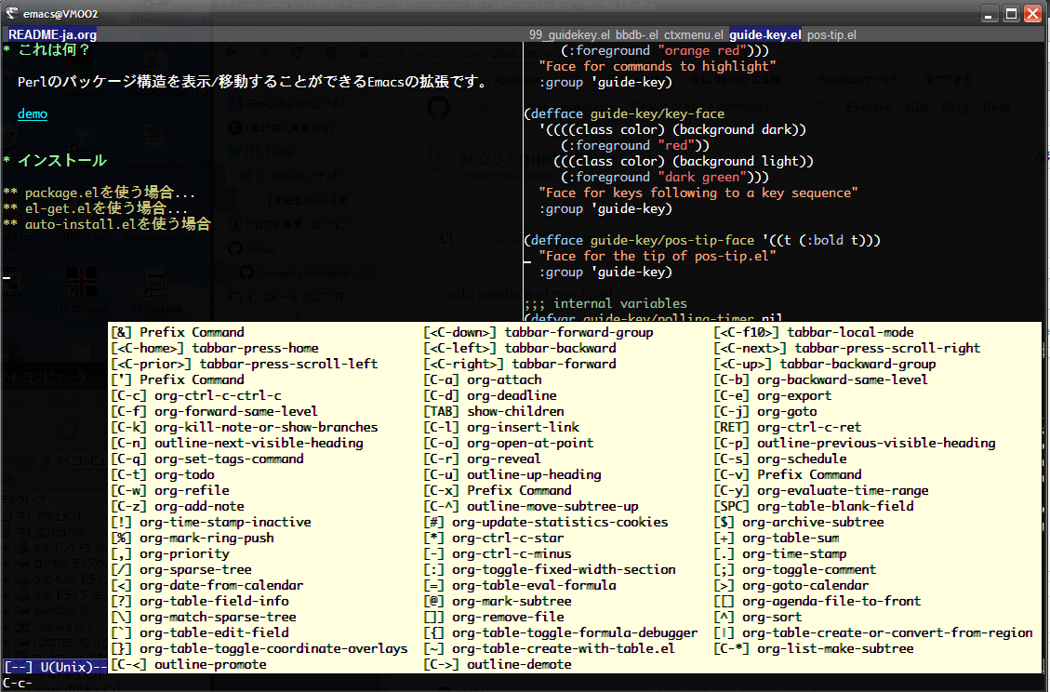Viewport: 1050px width, 692px height.
Task: Open the pos-tip.el tab
Action: tap(831, 34)
